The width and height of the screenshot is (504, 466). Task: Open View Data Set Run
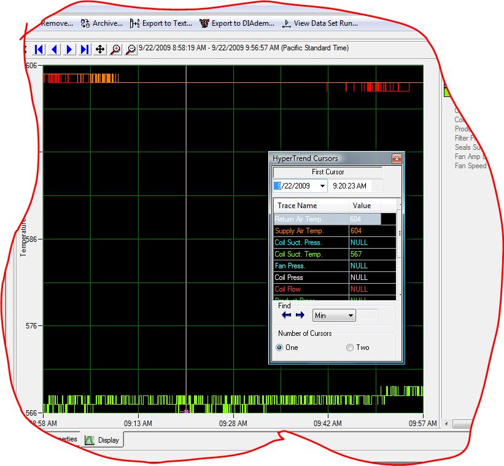click(320, 23)
